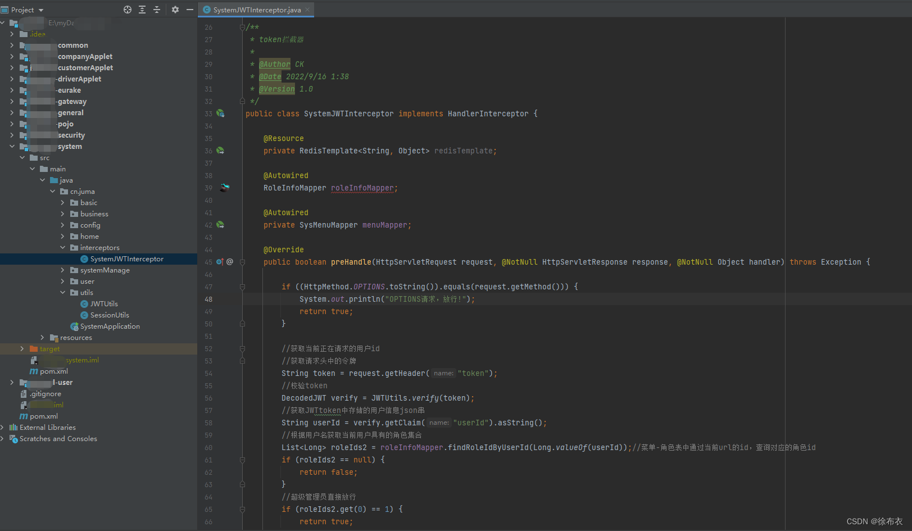The width and height of the screenshot is (912, 531).
Task: Select the config package
Action: (x=90, y=225)
